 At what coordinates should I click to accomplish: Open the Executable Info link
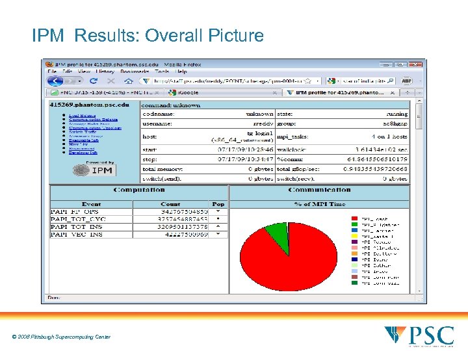click(84, 140)
